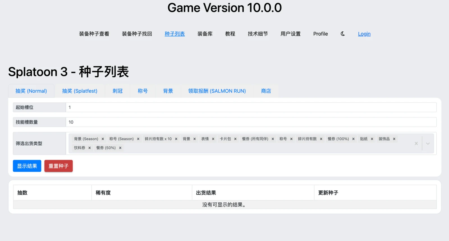Image resolution: width=449 pixels, height=241 pixels.
Task: Click the 起始槽位 input field
Action: pyautogui.click(x=251, y=107)
